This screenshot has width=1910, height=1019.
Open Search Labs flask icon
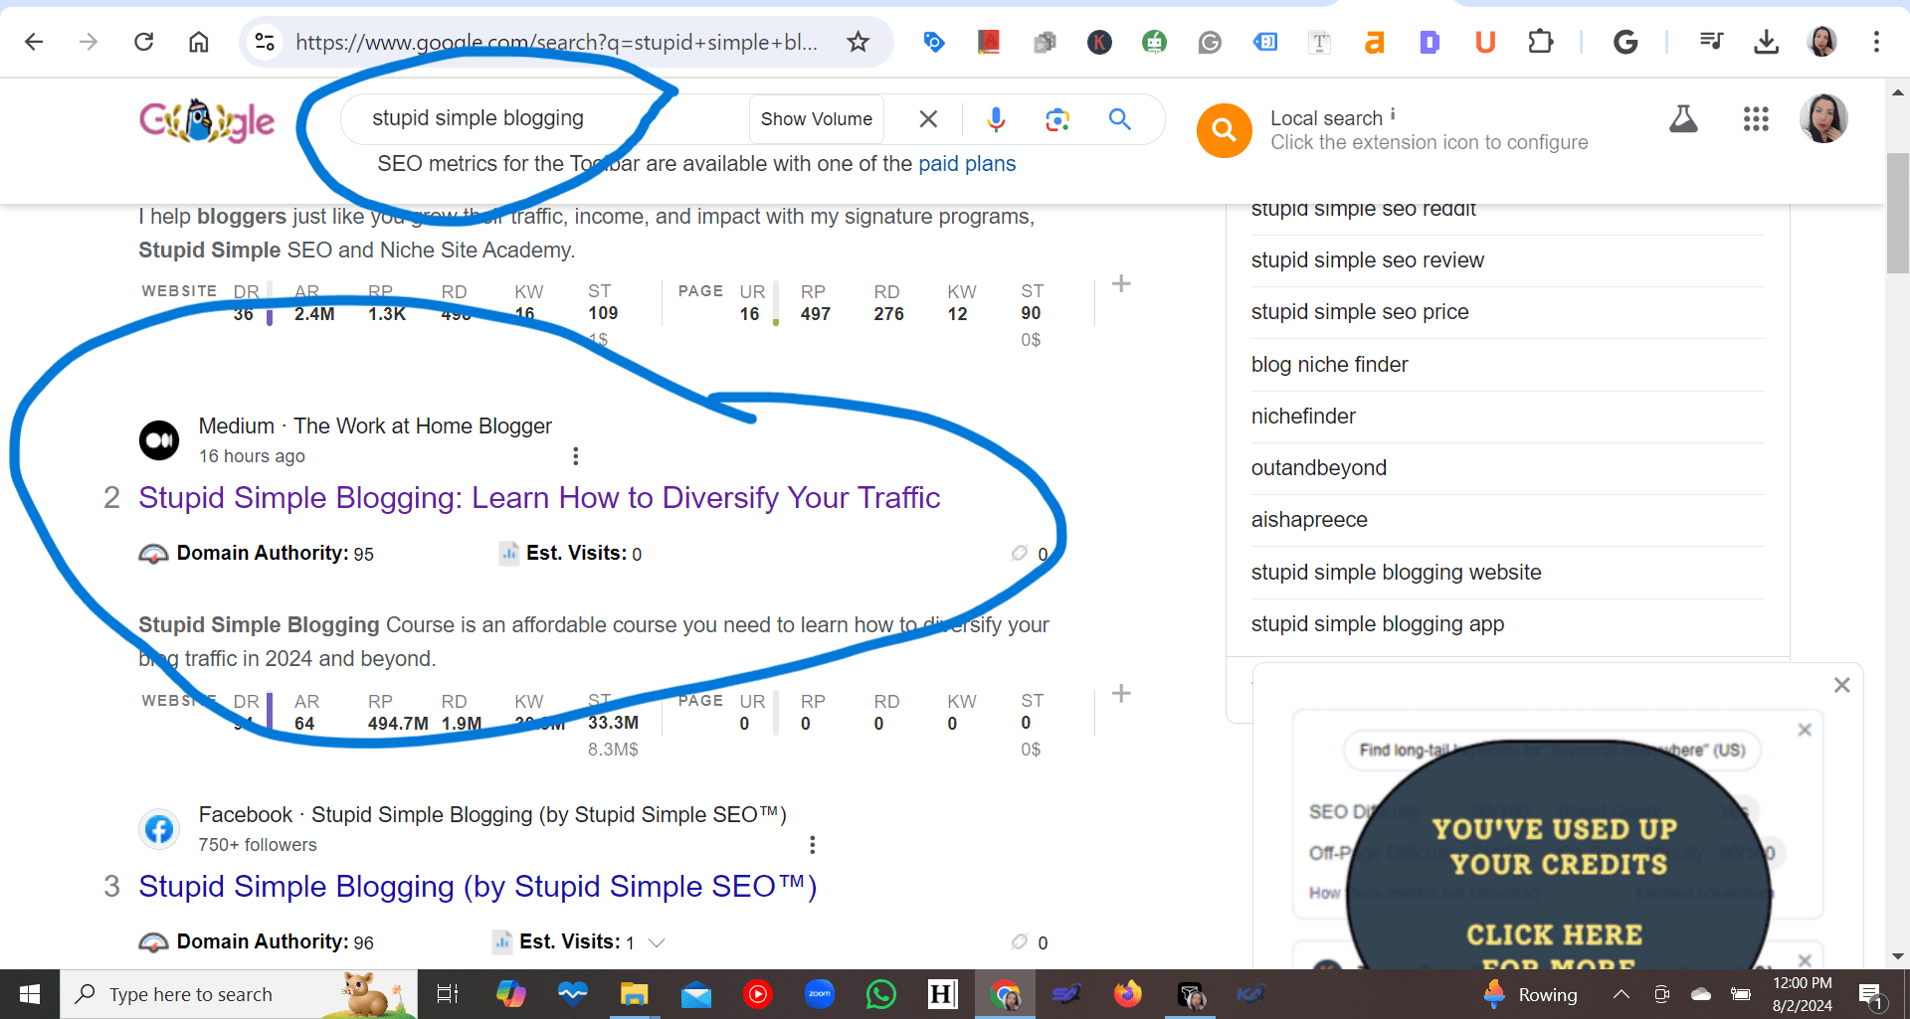[x=1683, y=119]
